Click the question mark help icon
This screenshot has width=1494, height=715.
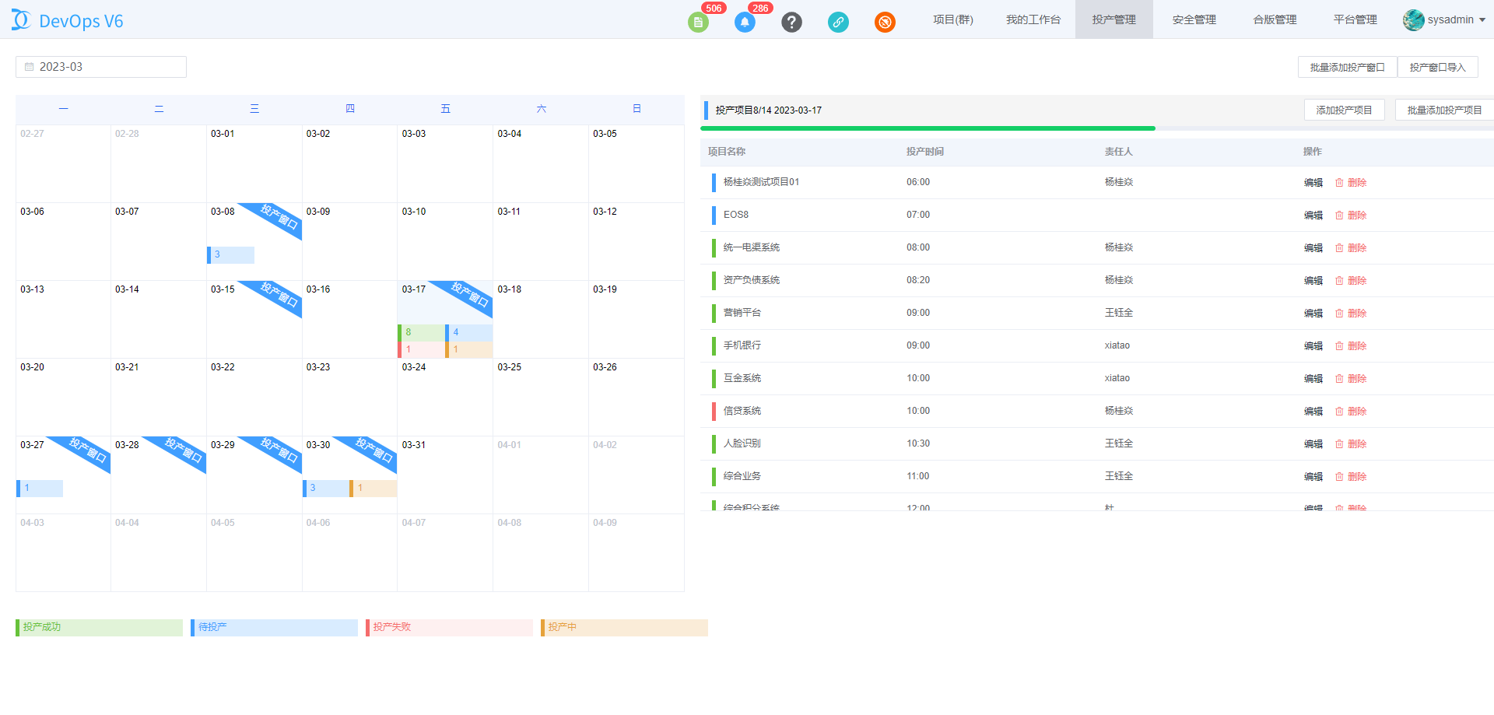click(x=791, y=22)
